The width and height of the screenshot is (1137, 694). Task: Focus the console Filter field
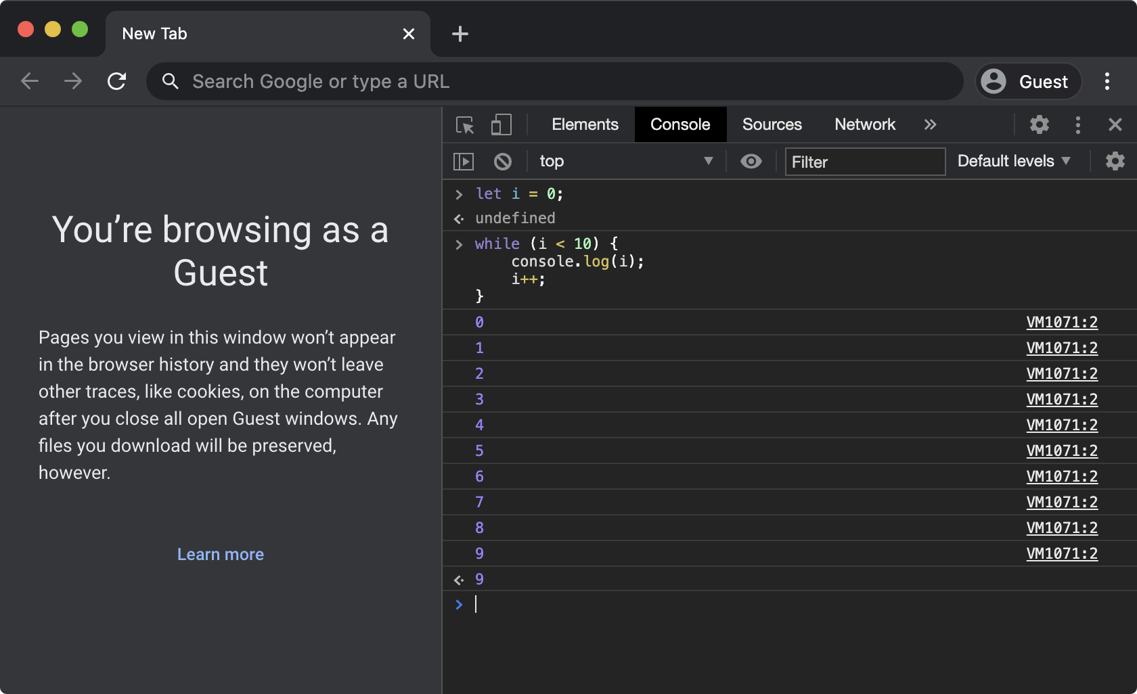click(865, 162)
